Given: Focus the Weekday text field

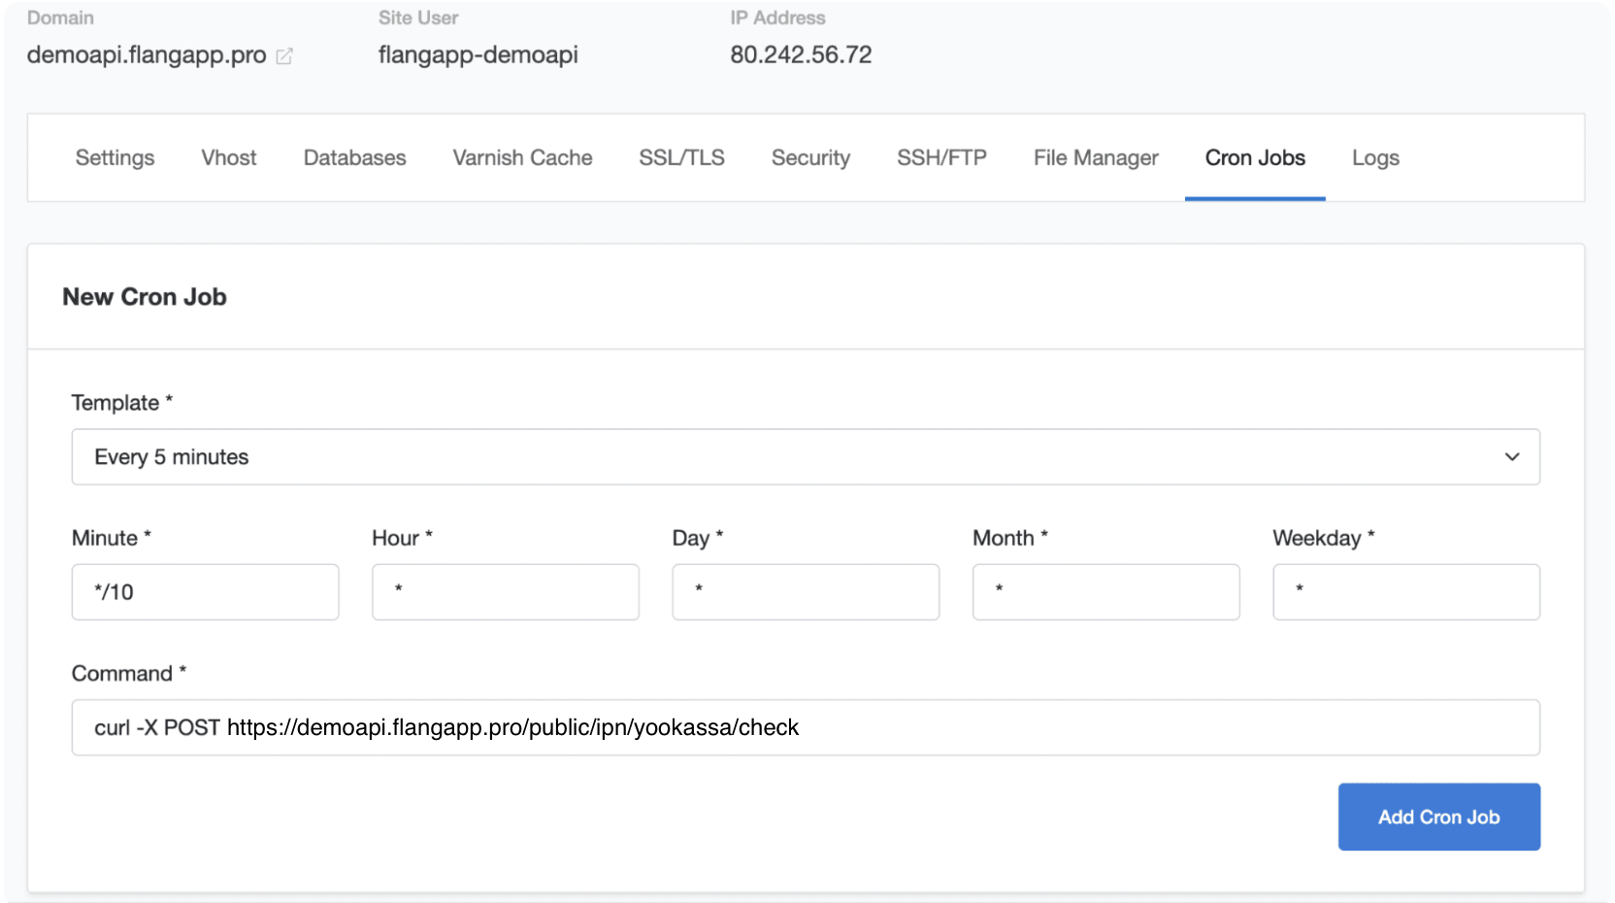Looking at the screenshot, I should pos(1405,592).
